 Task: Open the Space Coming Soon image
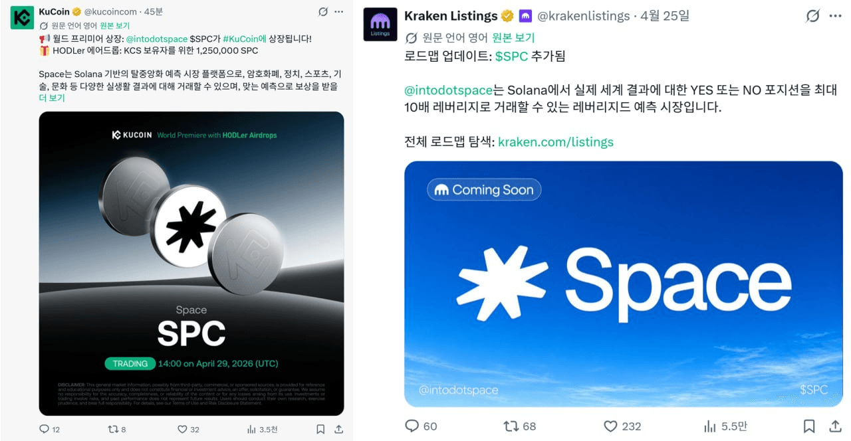(624, 284)
